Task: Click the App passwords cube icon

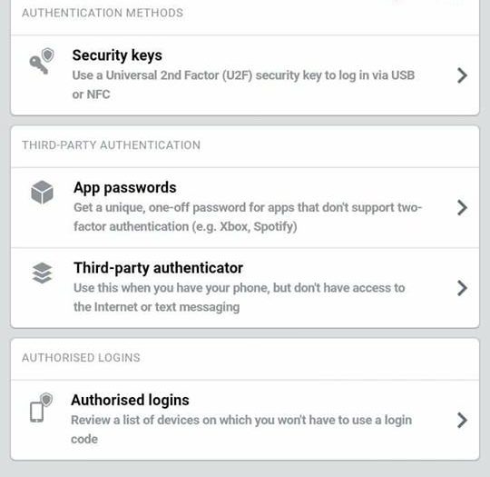Action: click(x=42, y=193)
